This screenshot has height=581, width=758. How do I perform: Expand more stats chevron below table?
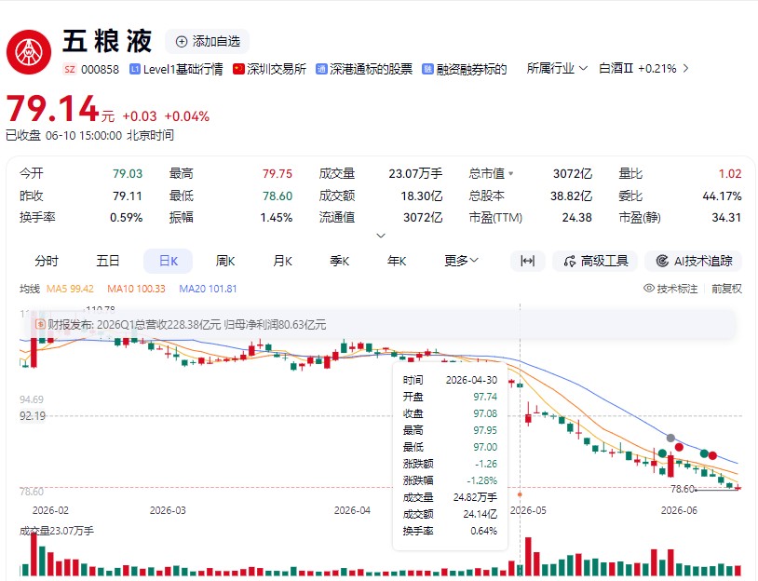pyautogui.click(x=381, y=236)
